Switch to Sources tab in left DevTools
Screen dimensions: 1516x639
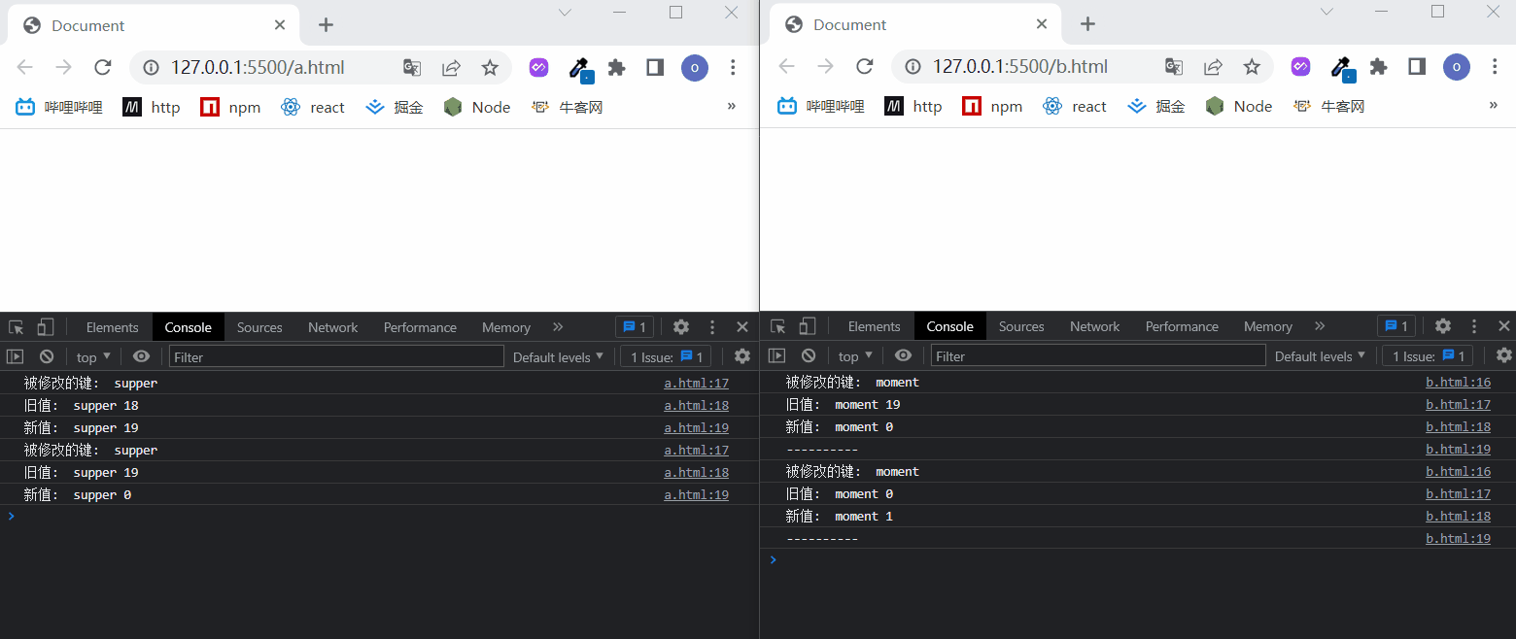click(259, 327)
